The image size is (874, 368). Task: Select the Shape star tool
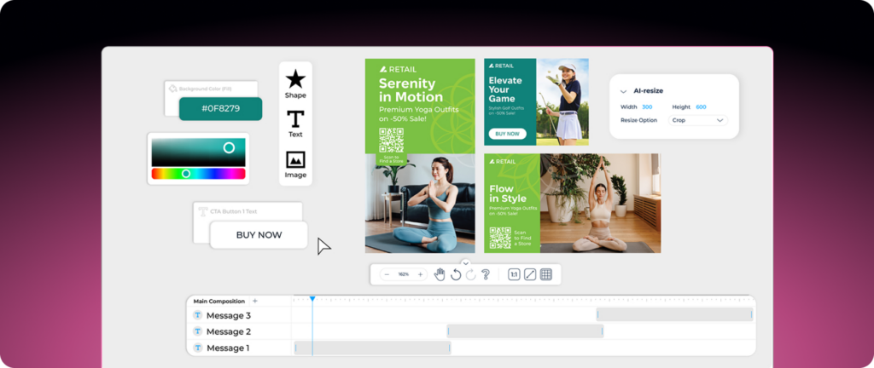[295, 80]
